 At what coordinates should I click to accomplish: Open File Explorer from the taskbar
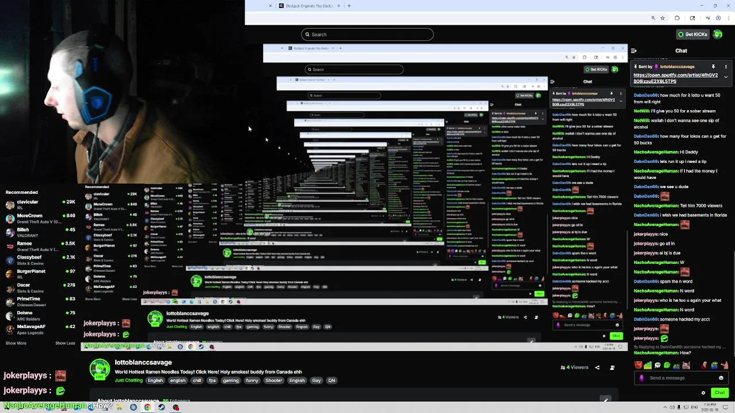119,408
